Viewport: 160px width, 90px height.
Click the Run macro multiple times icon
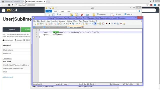[x=115, y=24]
